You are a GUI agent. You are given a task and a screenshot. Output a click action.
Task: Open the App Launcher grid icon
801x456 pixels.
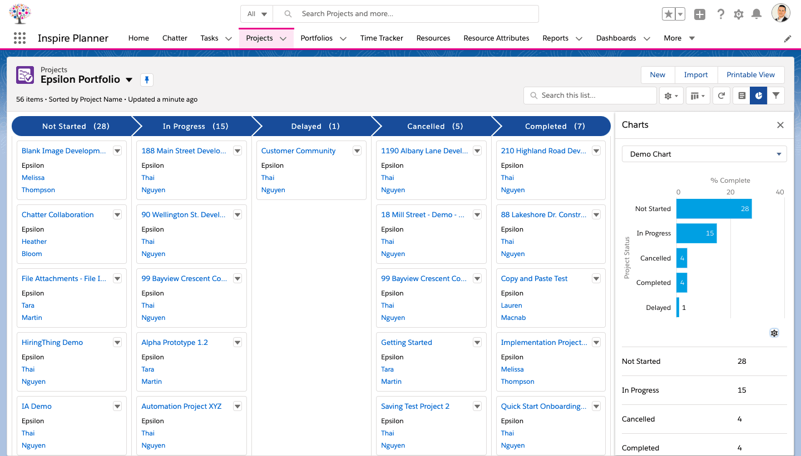click(19, 38)
